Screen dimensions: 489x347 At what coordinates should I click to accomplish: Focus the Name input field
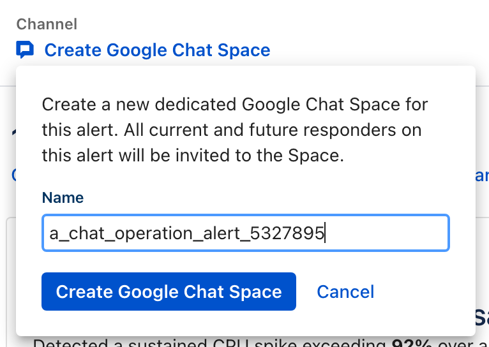(x=245, y=233)
